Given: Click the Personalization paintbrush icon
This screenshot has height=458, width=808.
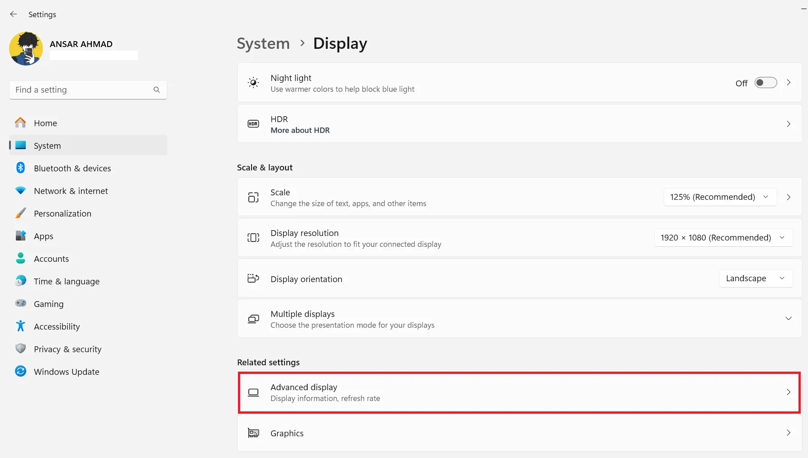Looking at the screenshot, I should (x=21, y=213).
